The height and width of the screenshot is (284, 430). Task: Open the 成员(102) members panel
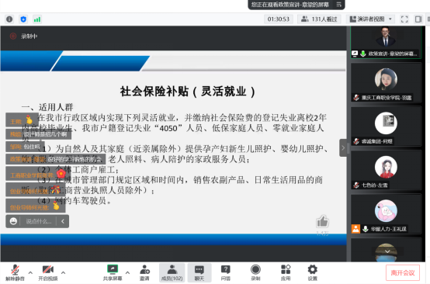coord(172,273)
